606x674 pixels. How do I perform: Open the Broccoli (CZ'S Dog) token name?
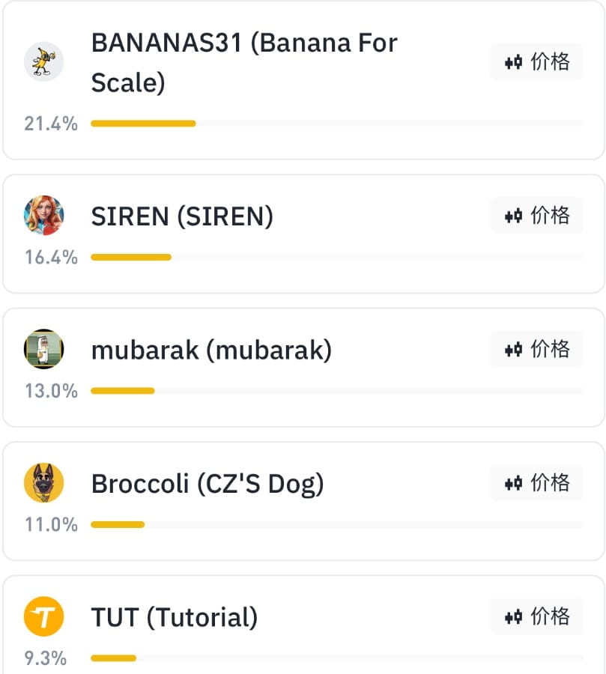(x=207, y=484)
